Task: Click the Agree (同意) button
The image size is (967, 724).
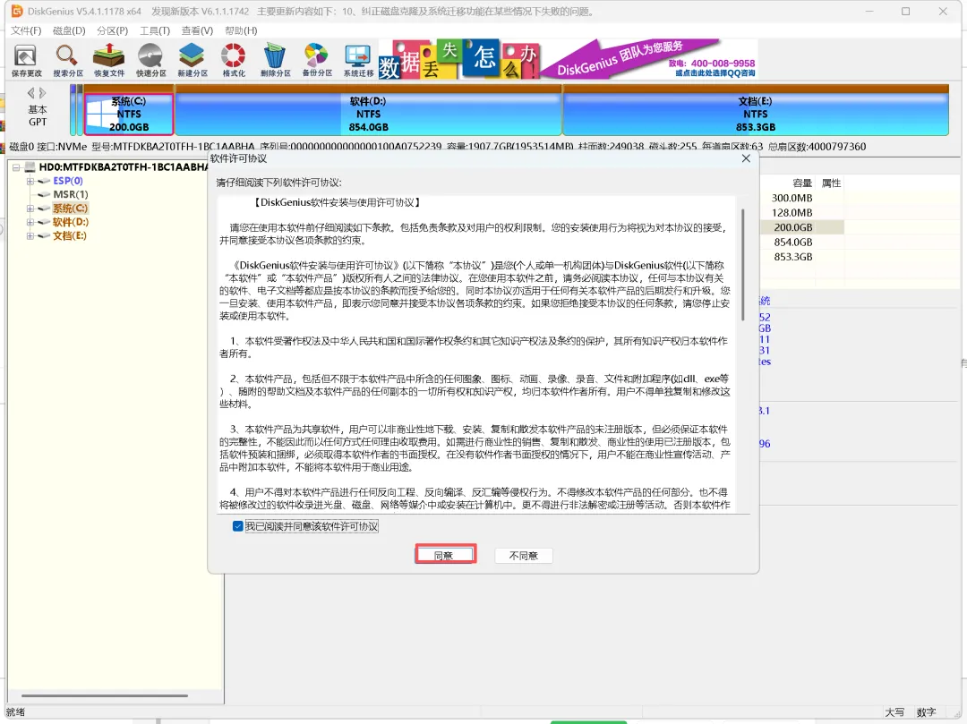Action: [445, 555]
